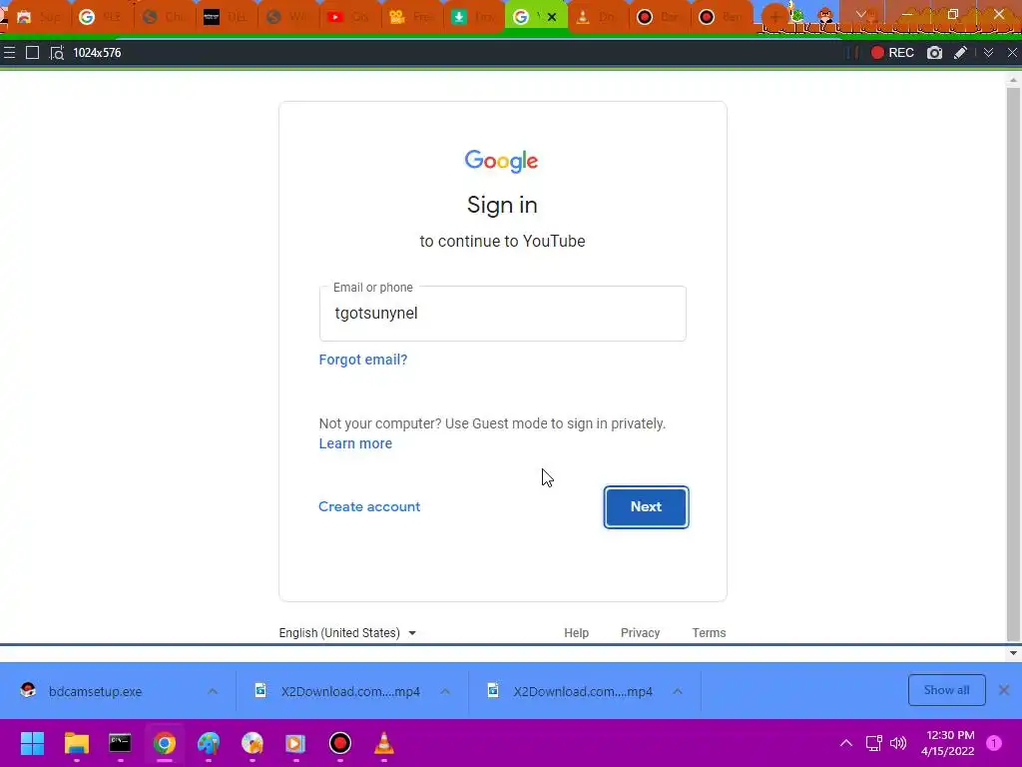Open the media player taskbar icon
The image size is (1022, 767).
(295, 743)
